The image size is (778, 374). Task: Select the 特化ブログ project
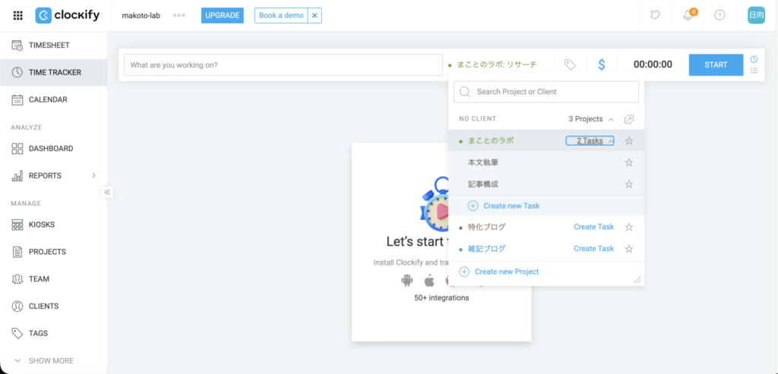tap(487, 227)
